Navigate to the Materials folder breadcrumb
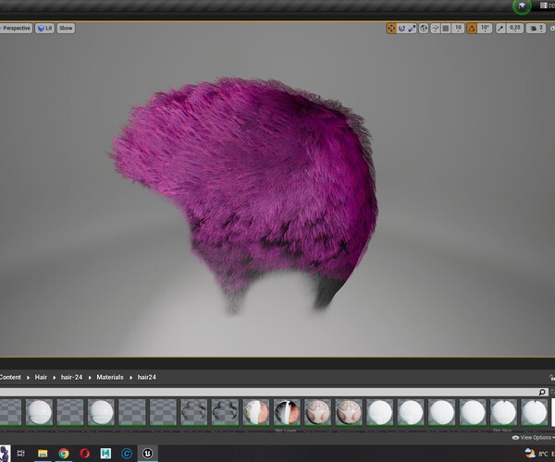This screenshot has height=462, width=555. [110, 377]
